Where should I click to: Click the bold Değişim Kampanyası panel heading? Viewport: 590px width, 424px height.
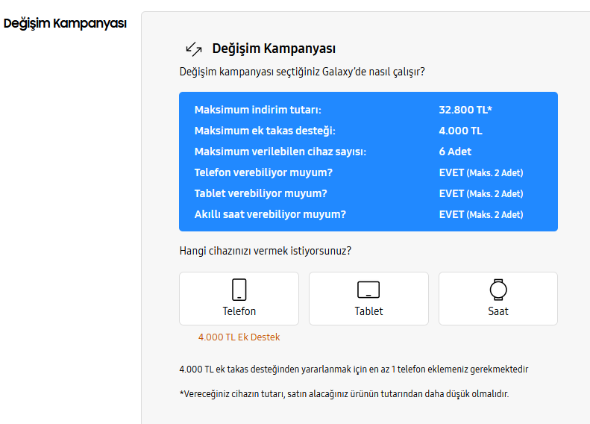click(x=274, y=49)
